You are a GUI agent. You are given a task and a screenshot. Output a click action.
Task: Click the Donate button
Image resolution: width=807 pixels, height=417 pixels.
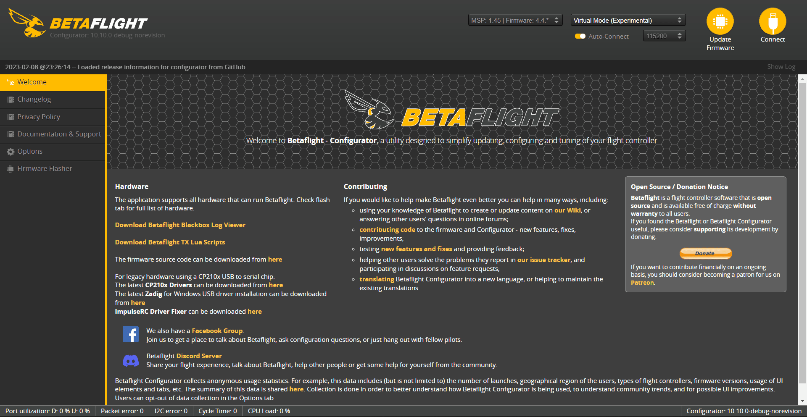coord(705,253)
